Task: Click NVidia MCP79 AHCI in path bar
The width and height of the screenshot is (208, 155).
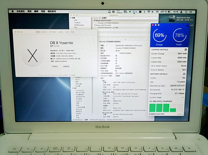Action: coord(115,120)
